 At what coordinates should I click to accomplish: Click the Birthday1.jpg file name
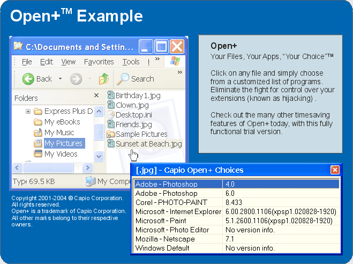click(x=138, y=96)
